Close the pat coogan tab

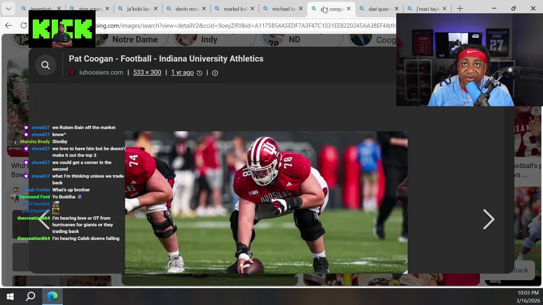[x=349, y=8]
